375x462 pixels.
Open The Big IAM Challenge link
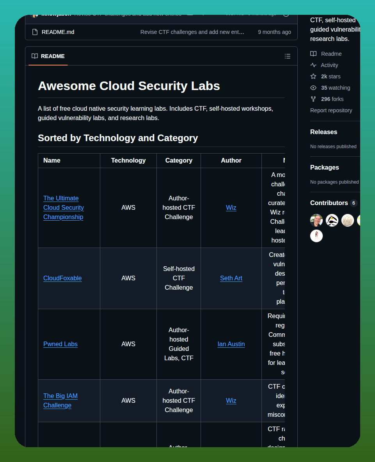click(x=60, y=400)
